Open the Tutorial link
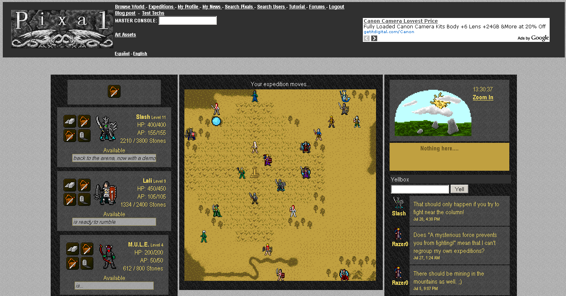Screen dimensions: 566x296 click(297, 6)
